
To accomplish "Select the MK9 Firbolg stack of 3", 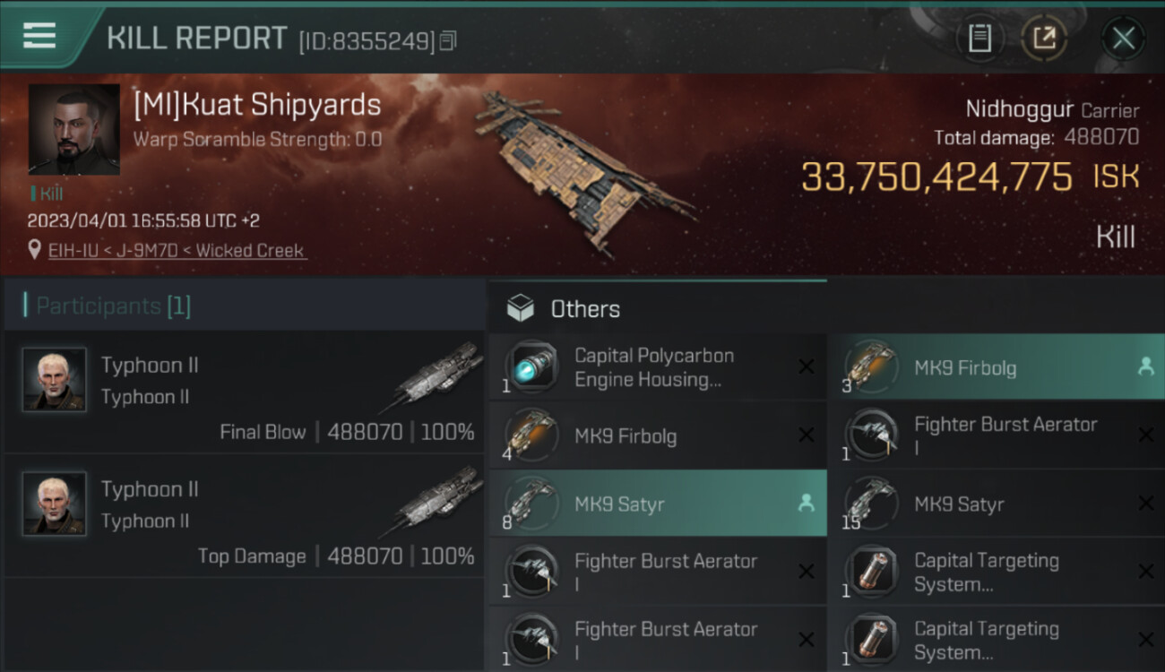I will click(x=964, y=367).
